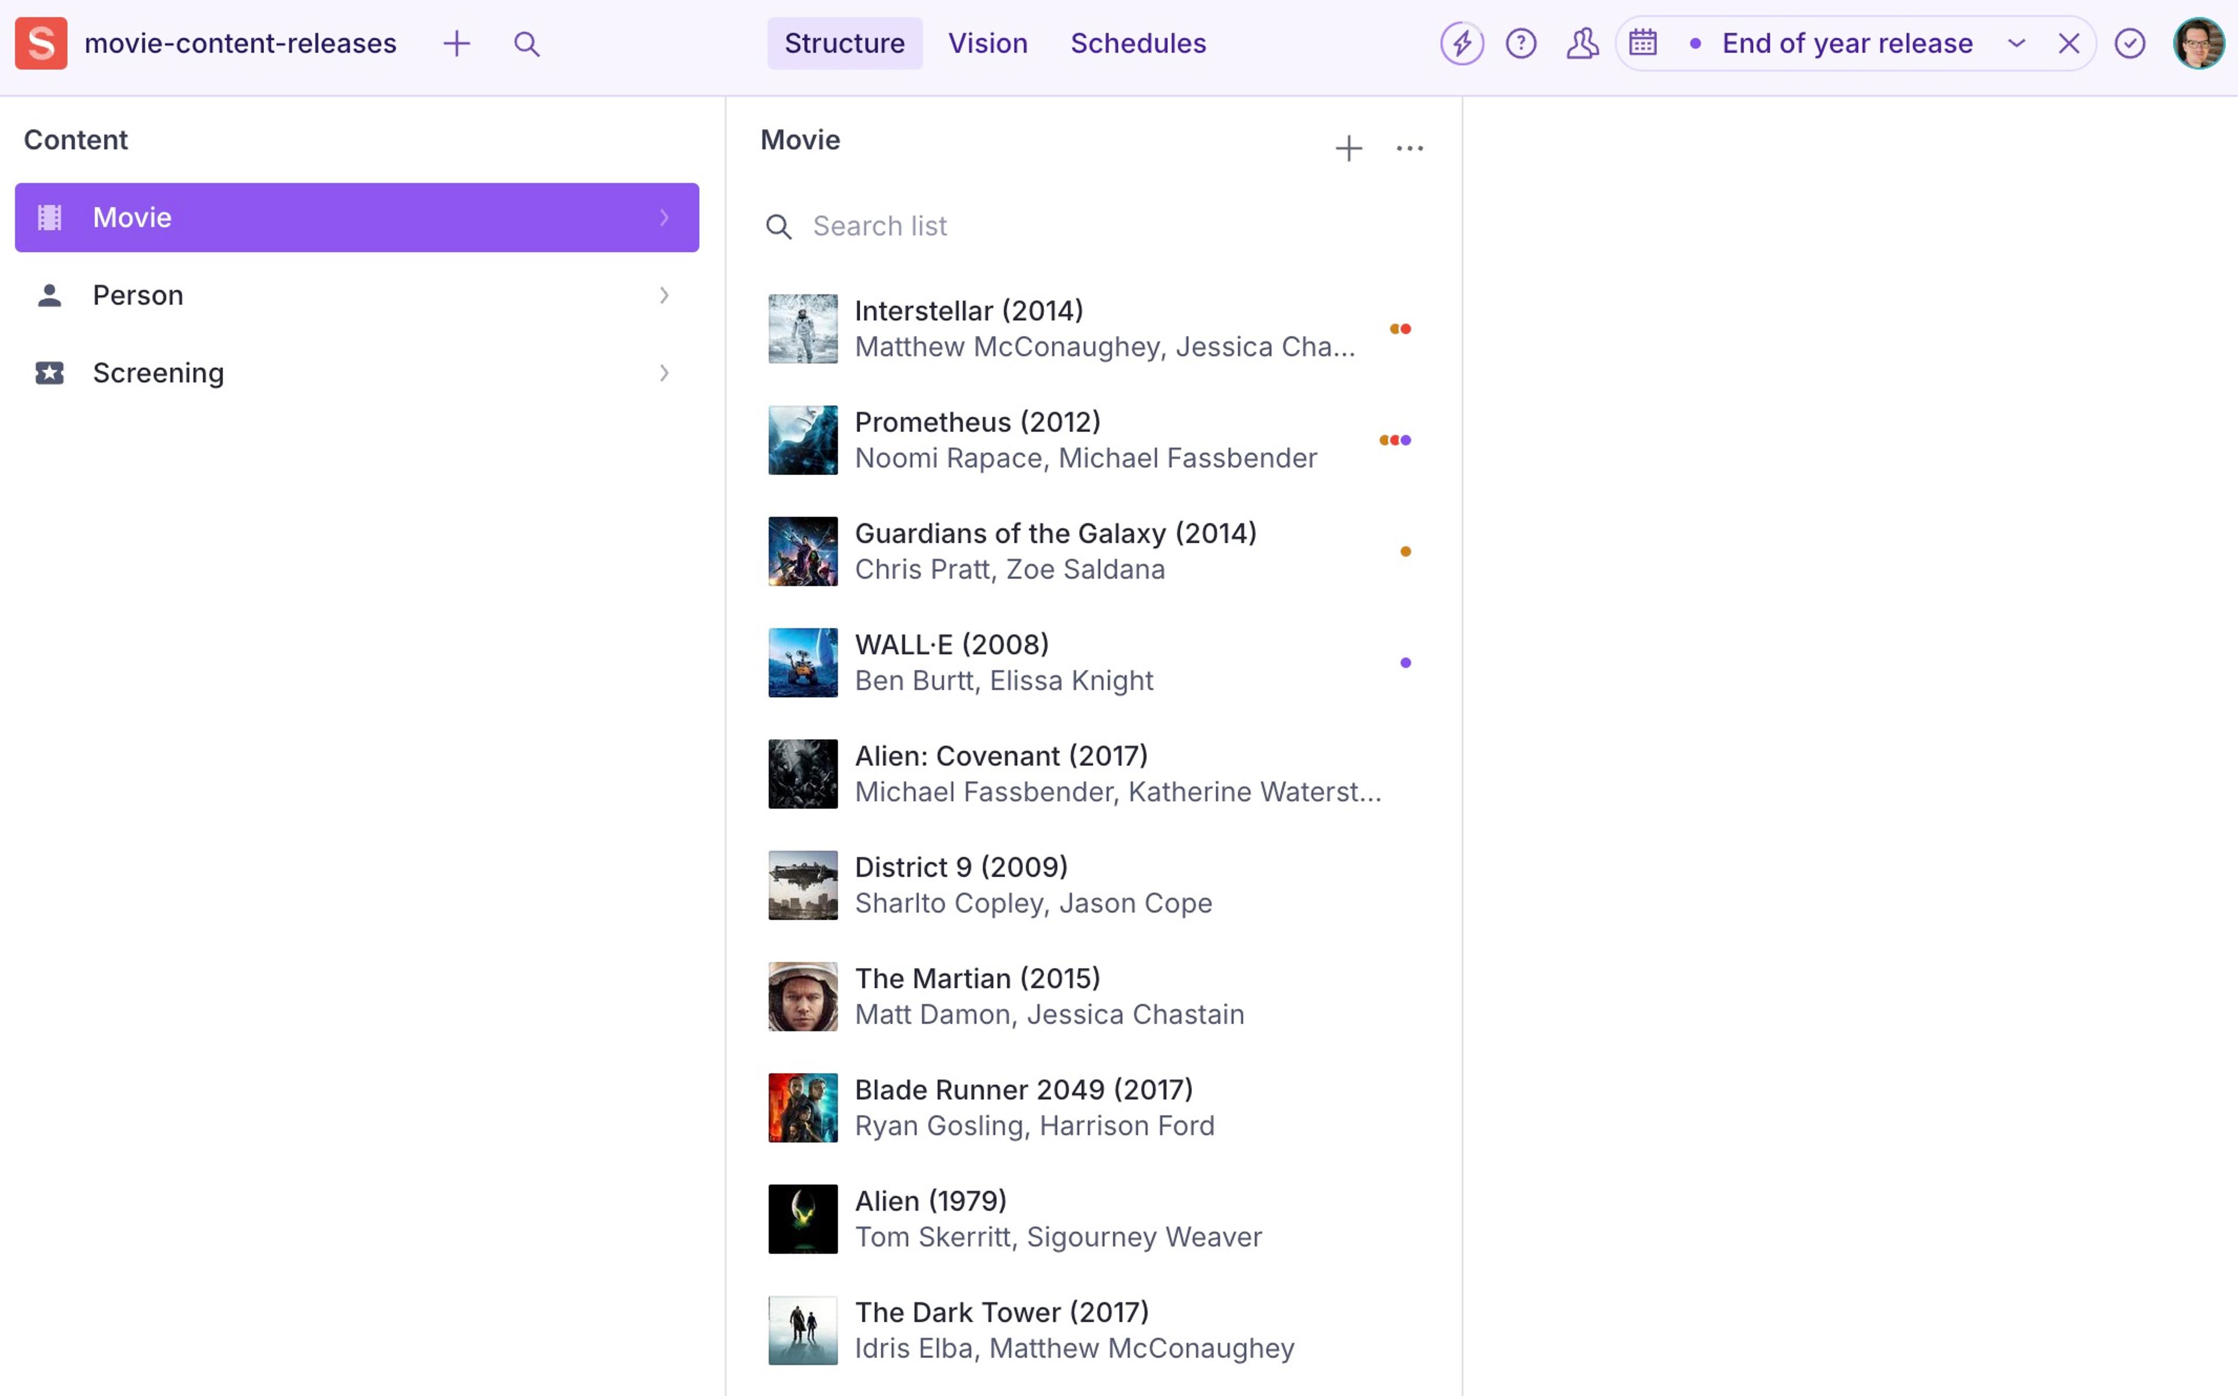Clear the End of year release perspective
The width and height of the screenshot is (2238, 1396).
2068,43
